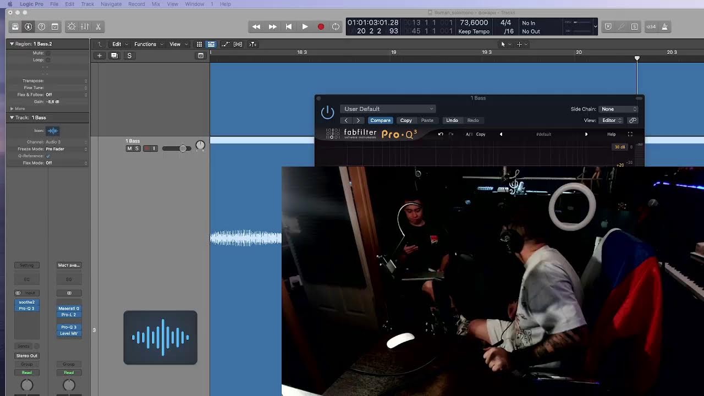Toggle Cycle mode button
704x396 pixels.
pos(335,26)
